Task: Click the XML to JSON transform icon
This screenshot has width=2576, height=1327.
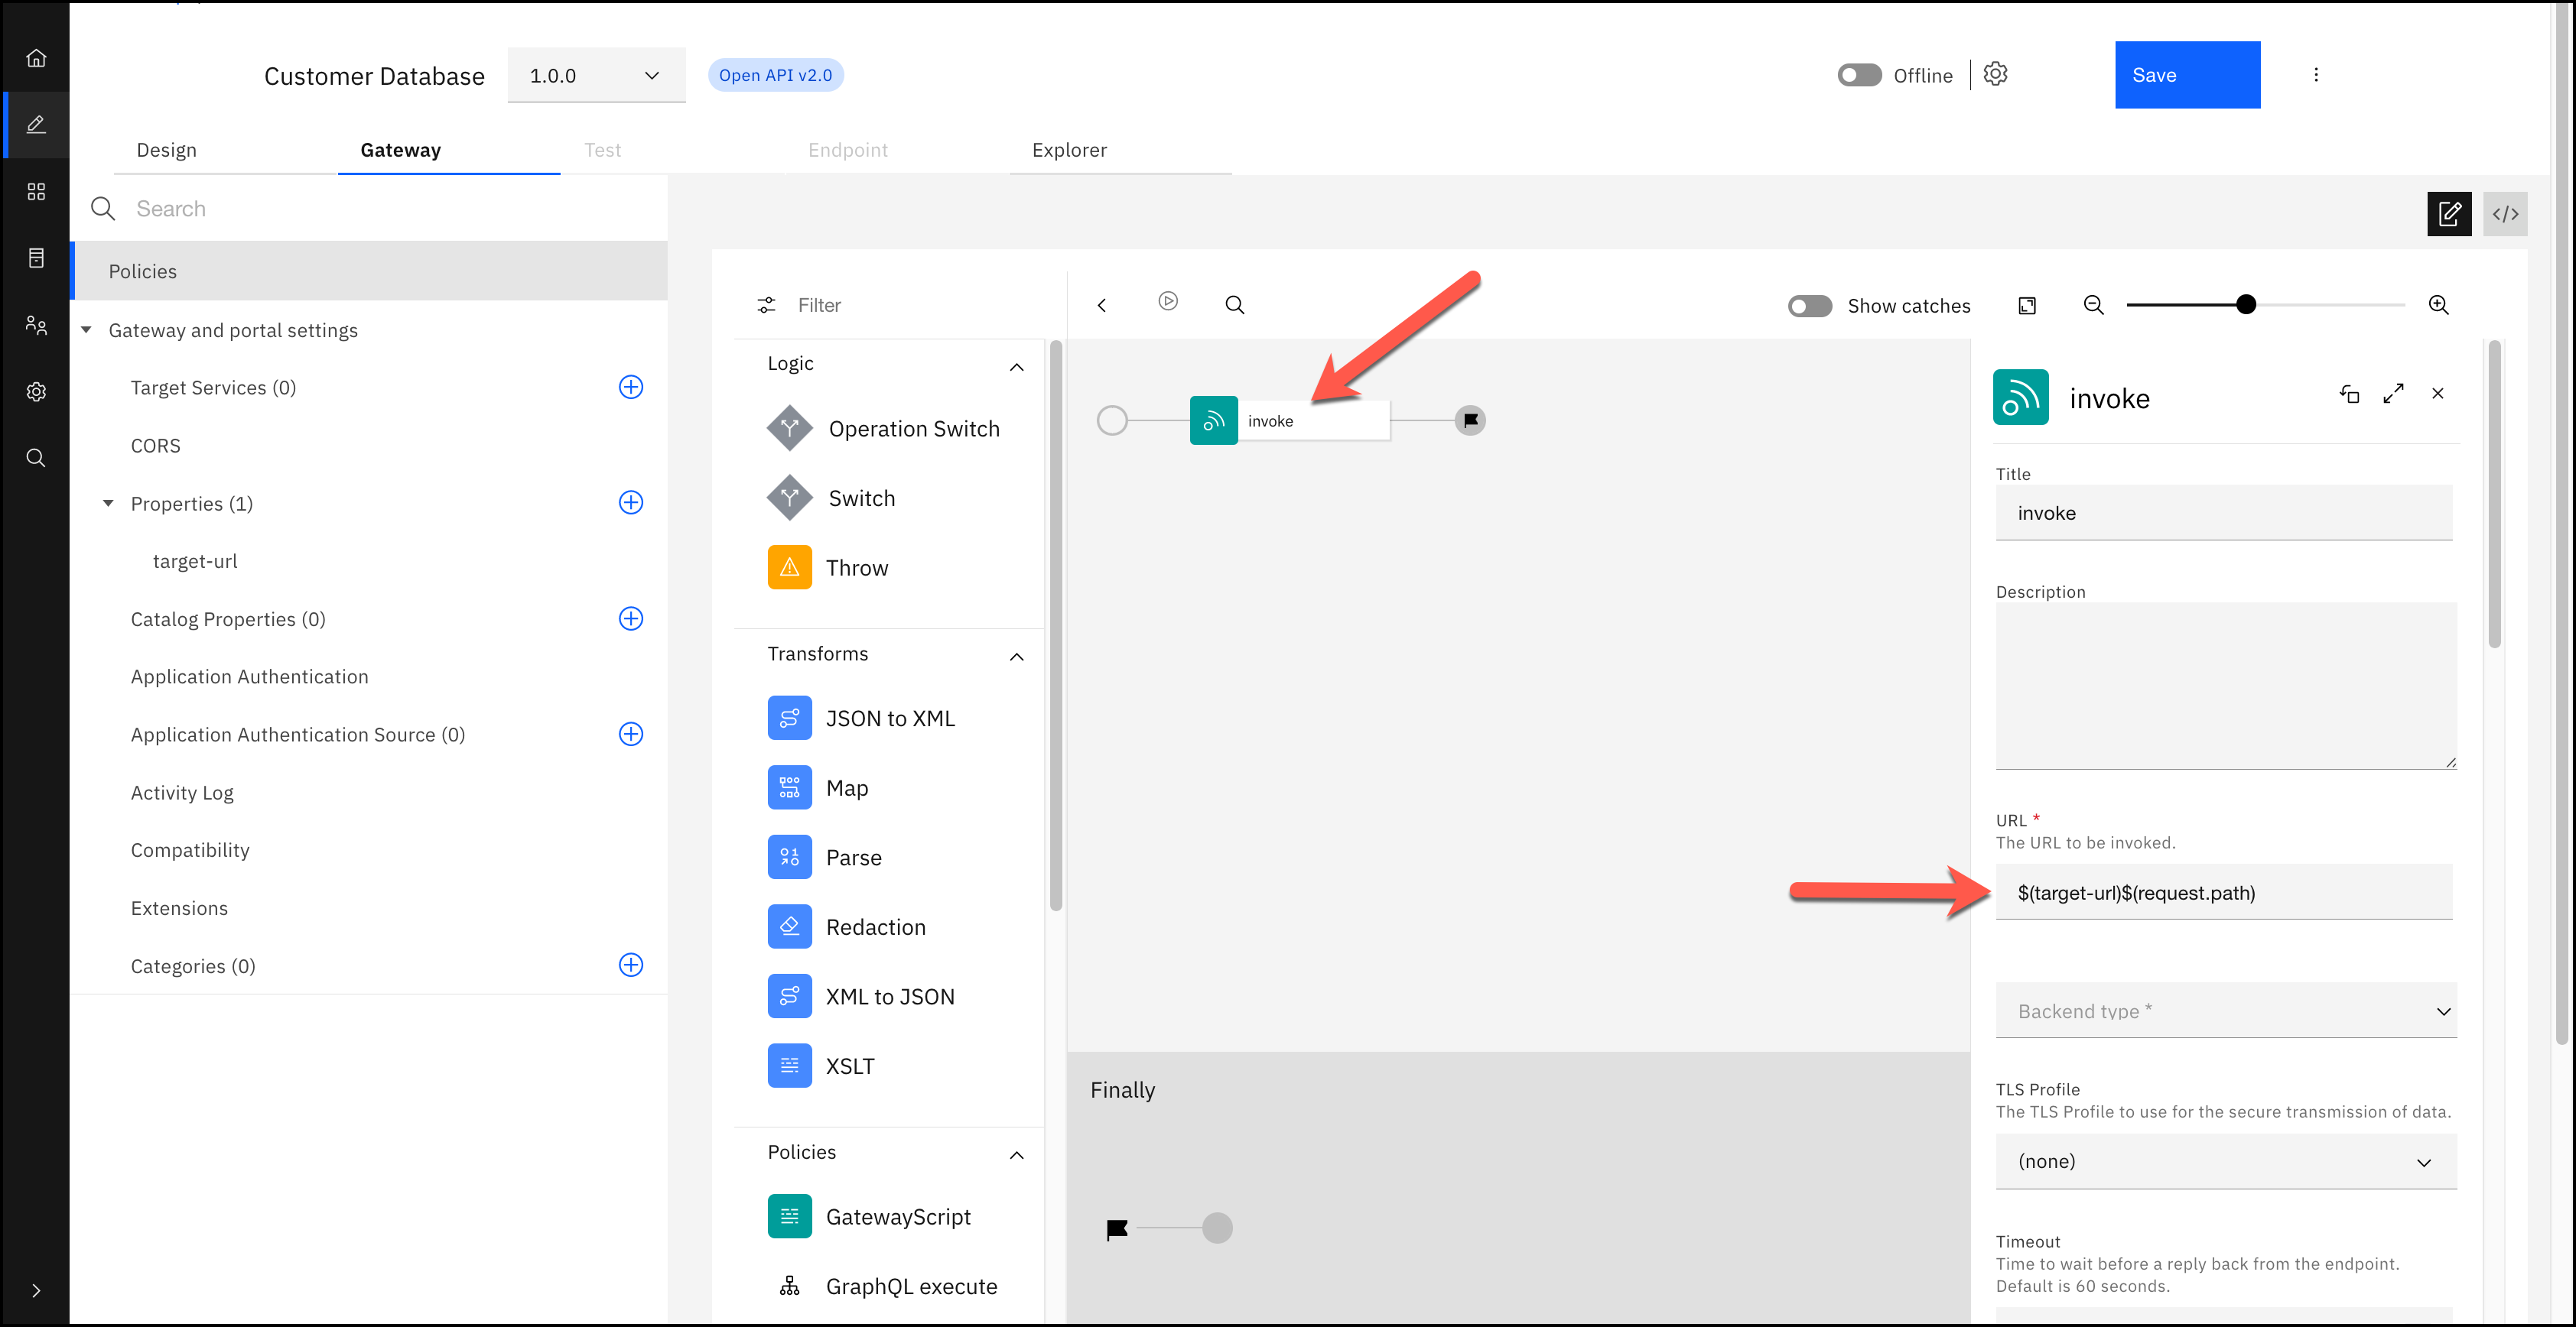Action: click(789, 995)
